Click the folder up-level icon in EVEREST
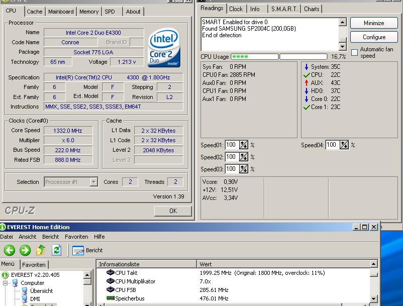Image resolution: width=403 pixels, height=306 pixels. pos(41,250)
